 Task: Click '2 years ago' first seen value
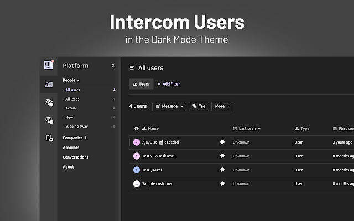point(342,143)
